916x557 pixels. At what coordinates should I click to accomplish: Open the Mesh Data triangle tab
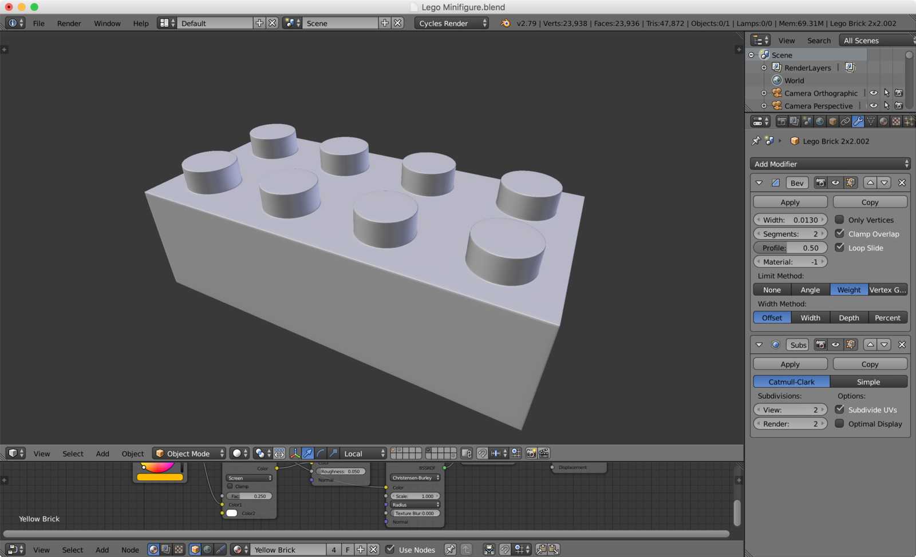point(871,121)
